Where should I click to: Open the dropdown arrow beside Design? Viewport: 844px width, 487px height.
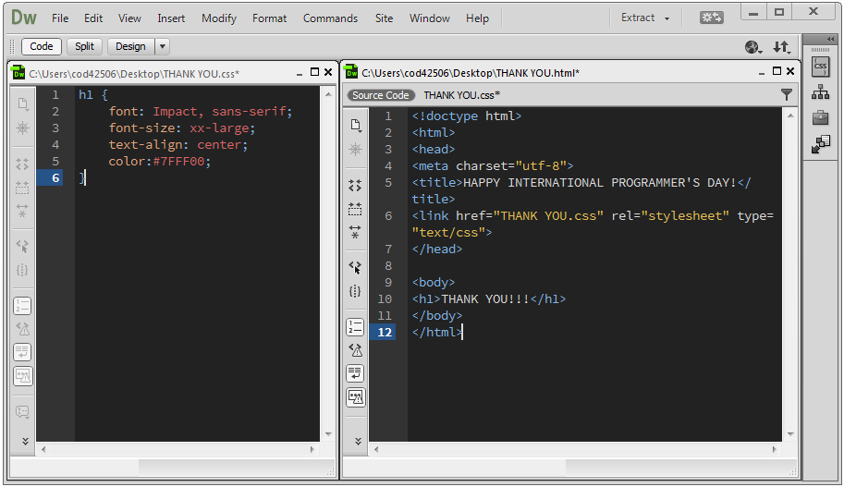point(162,46)
